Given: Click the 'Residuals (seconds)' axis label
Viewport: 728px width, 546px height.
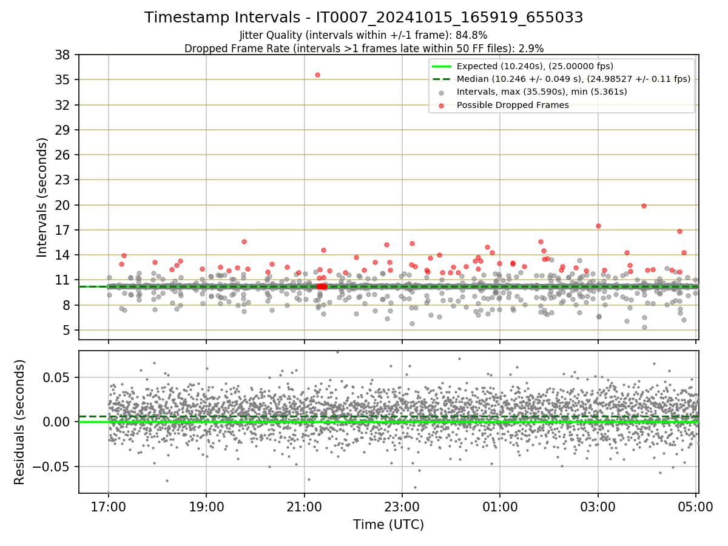Looking at the screenshot, I should click(20, 422).
